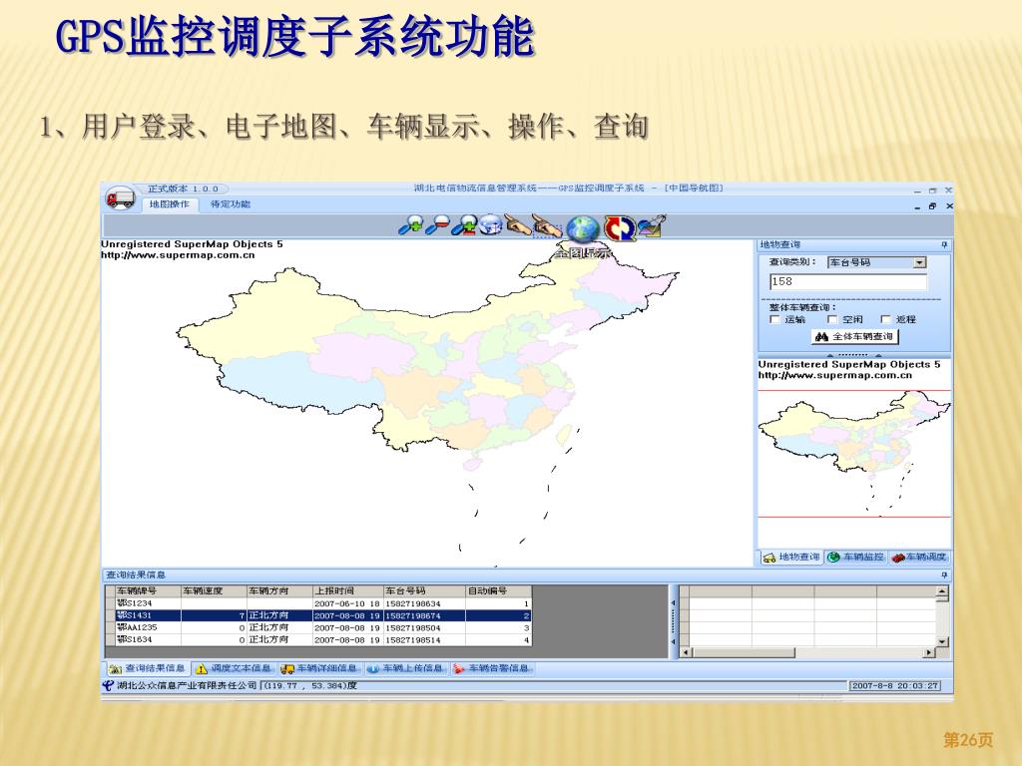This screenshot has height=766, width=1022.
Task: Click the scroll up arrow of right grid
Action: 942,591
